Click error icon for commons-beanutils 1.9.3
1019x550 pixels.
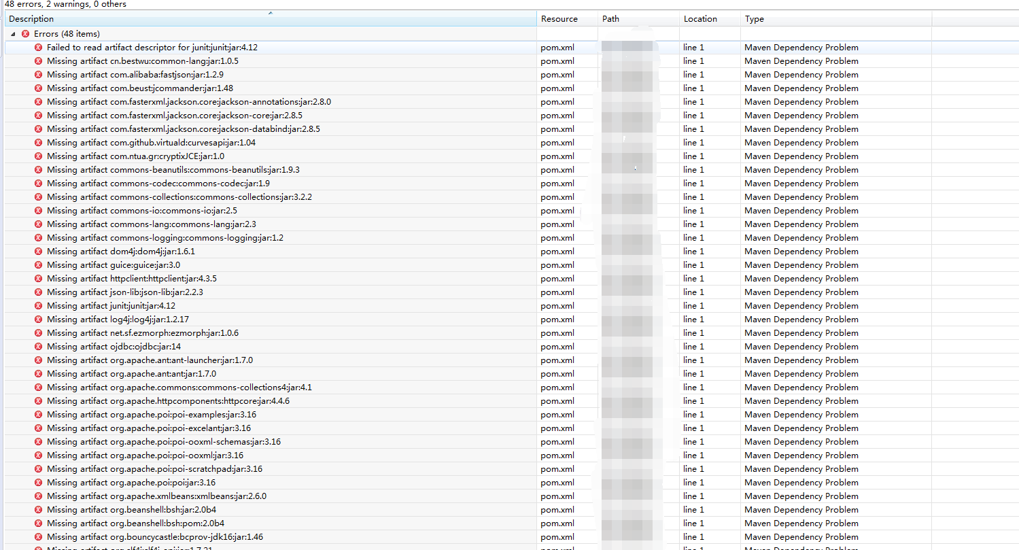(x=39, y=170)
